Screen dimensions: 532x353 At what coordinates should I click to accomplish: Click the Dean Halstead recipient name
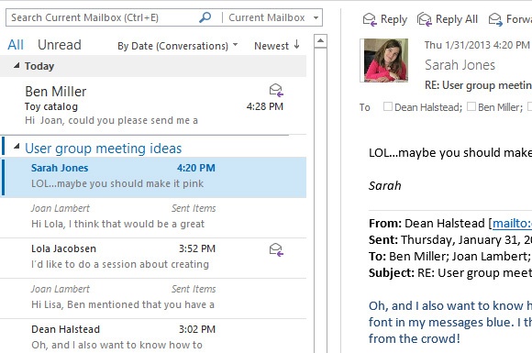click(428, 107)
